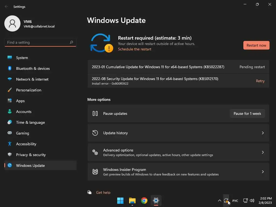Click the restart required sync status icon
Image resolution: width=276 pixels, height=207 pixels.
point(101,43)
